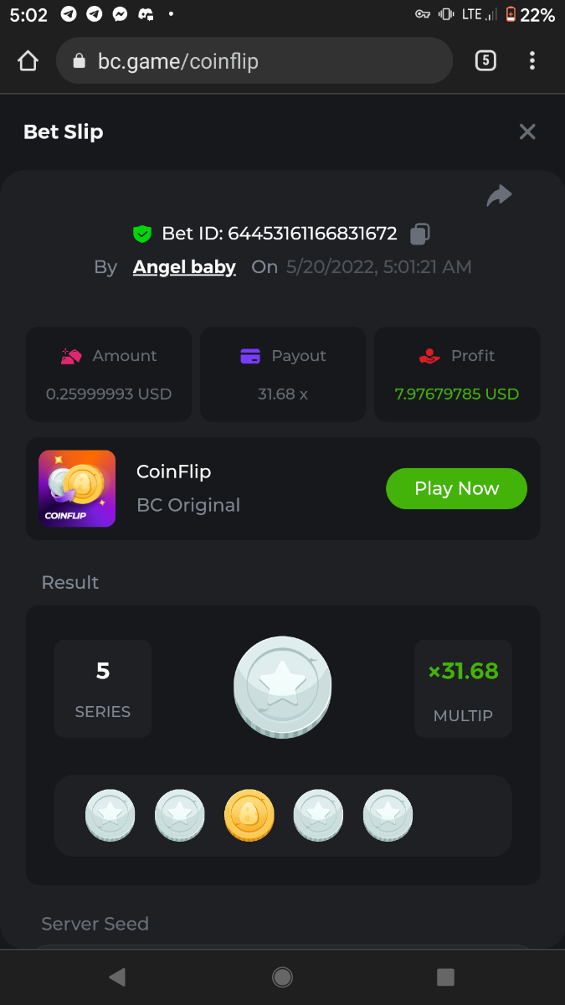
Task: Open the Angel baby profile link
Action: click(x=184, y=267)
